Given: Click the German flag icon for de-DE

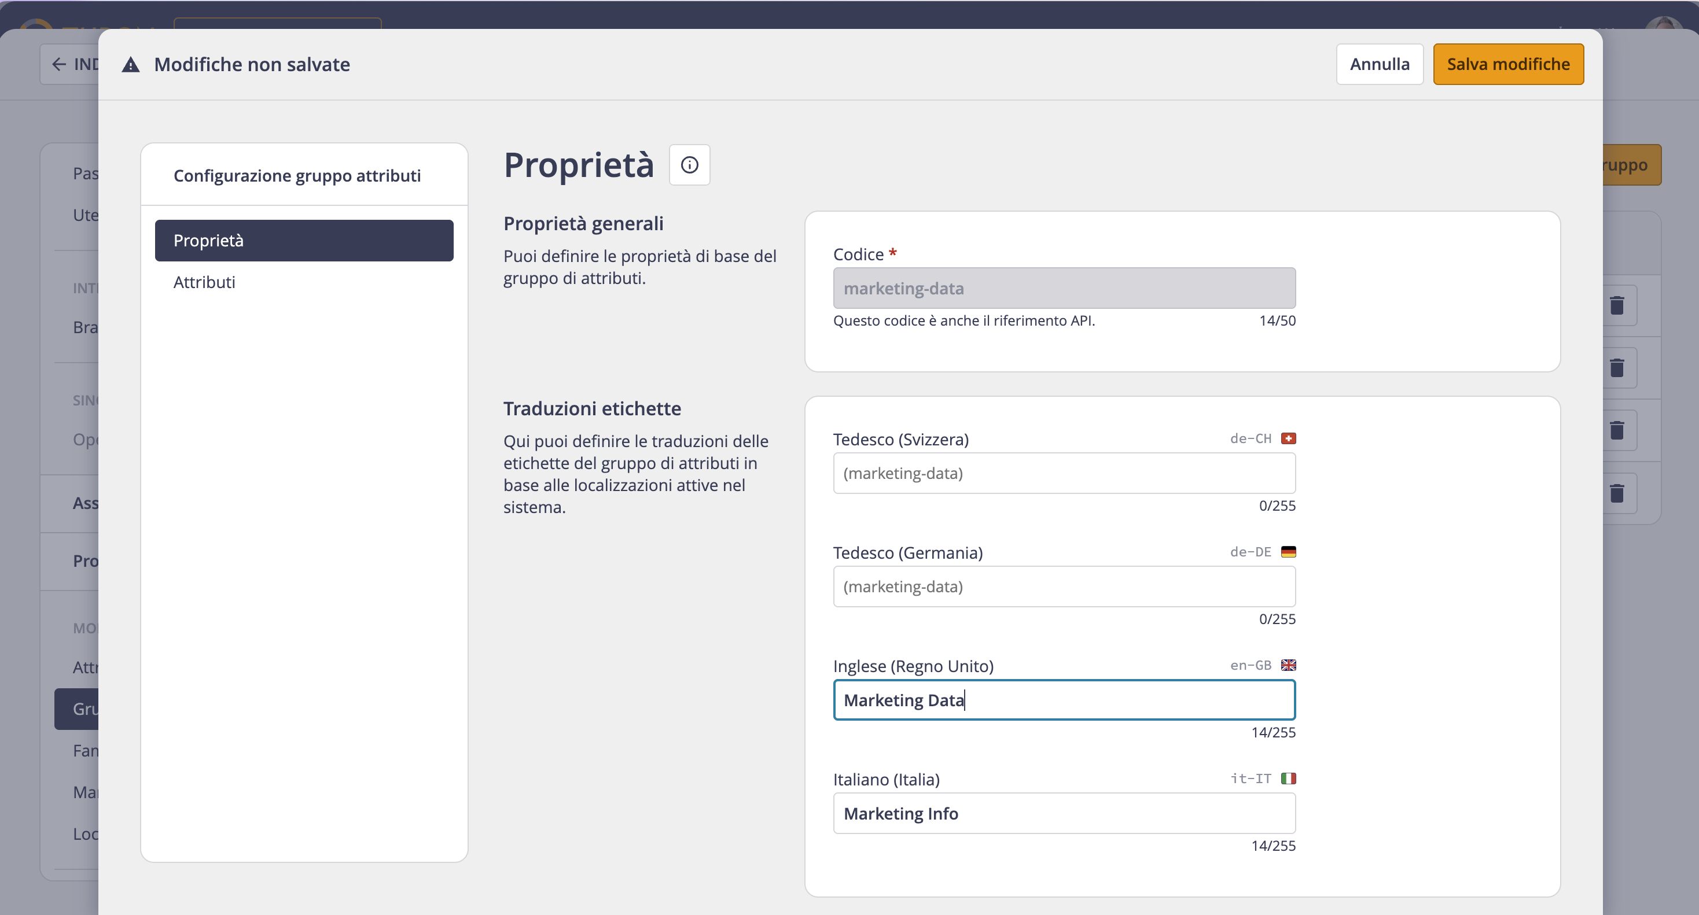Looking at the screenshot, I should [1288, 552].
